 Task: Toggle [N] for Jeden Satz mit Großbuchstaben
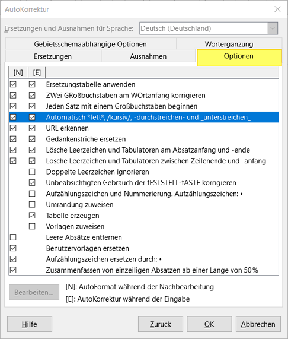(13, 106)
